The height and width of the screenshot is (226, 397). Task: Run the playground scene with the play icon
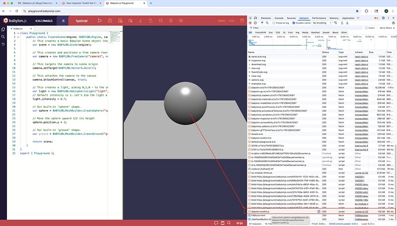pyautogui.click(x=100, y=21)
